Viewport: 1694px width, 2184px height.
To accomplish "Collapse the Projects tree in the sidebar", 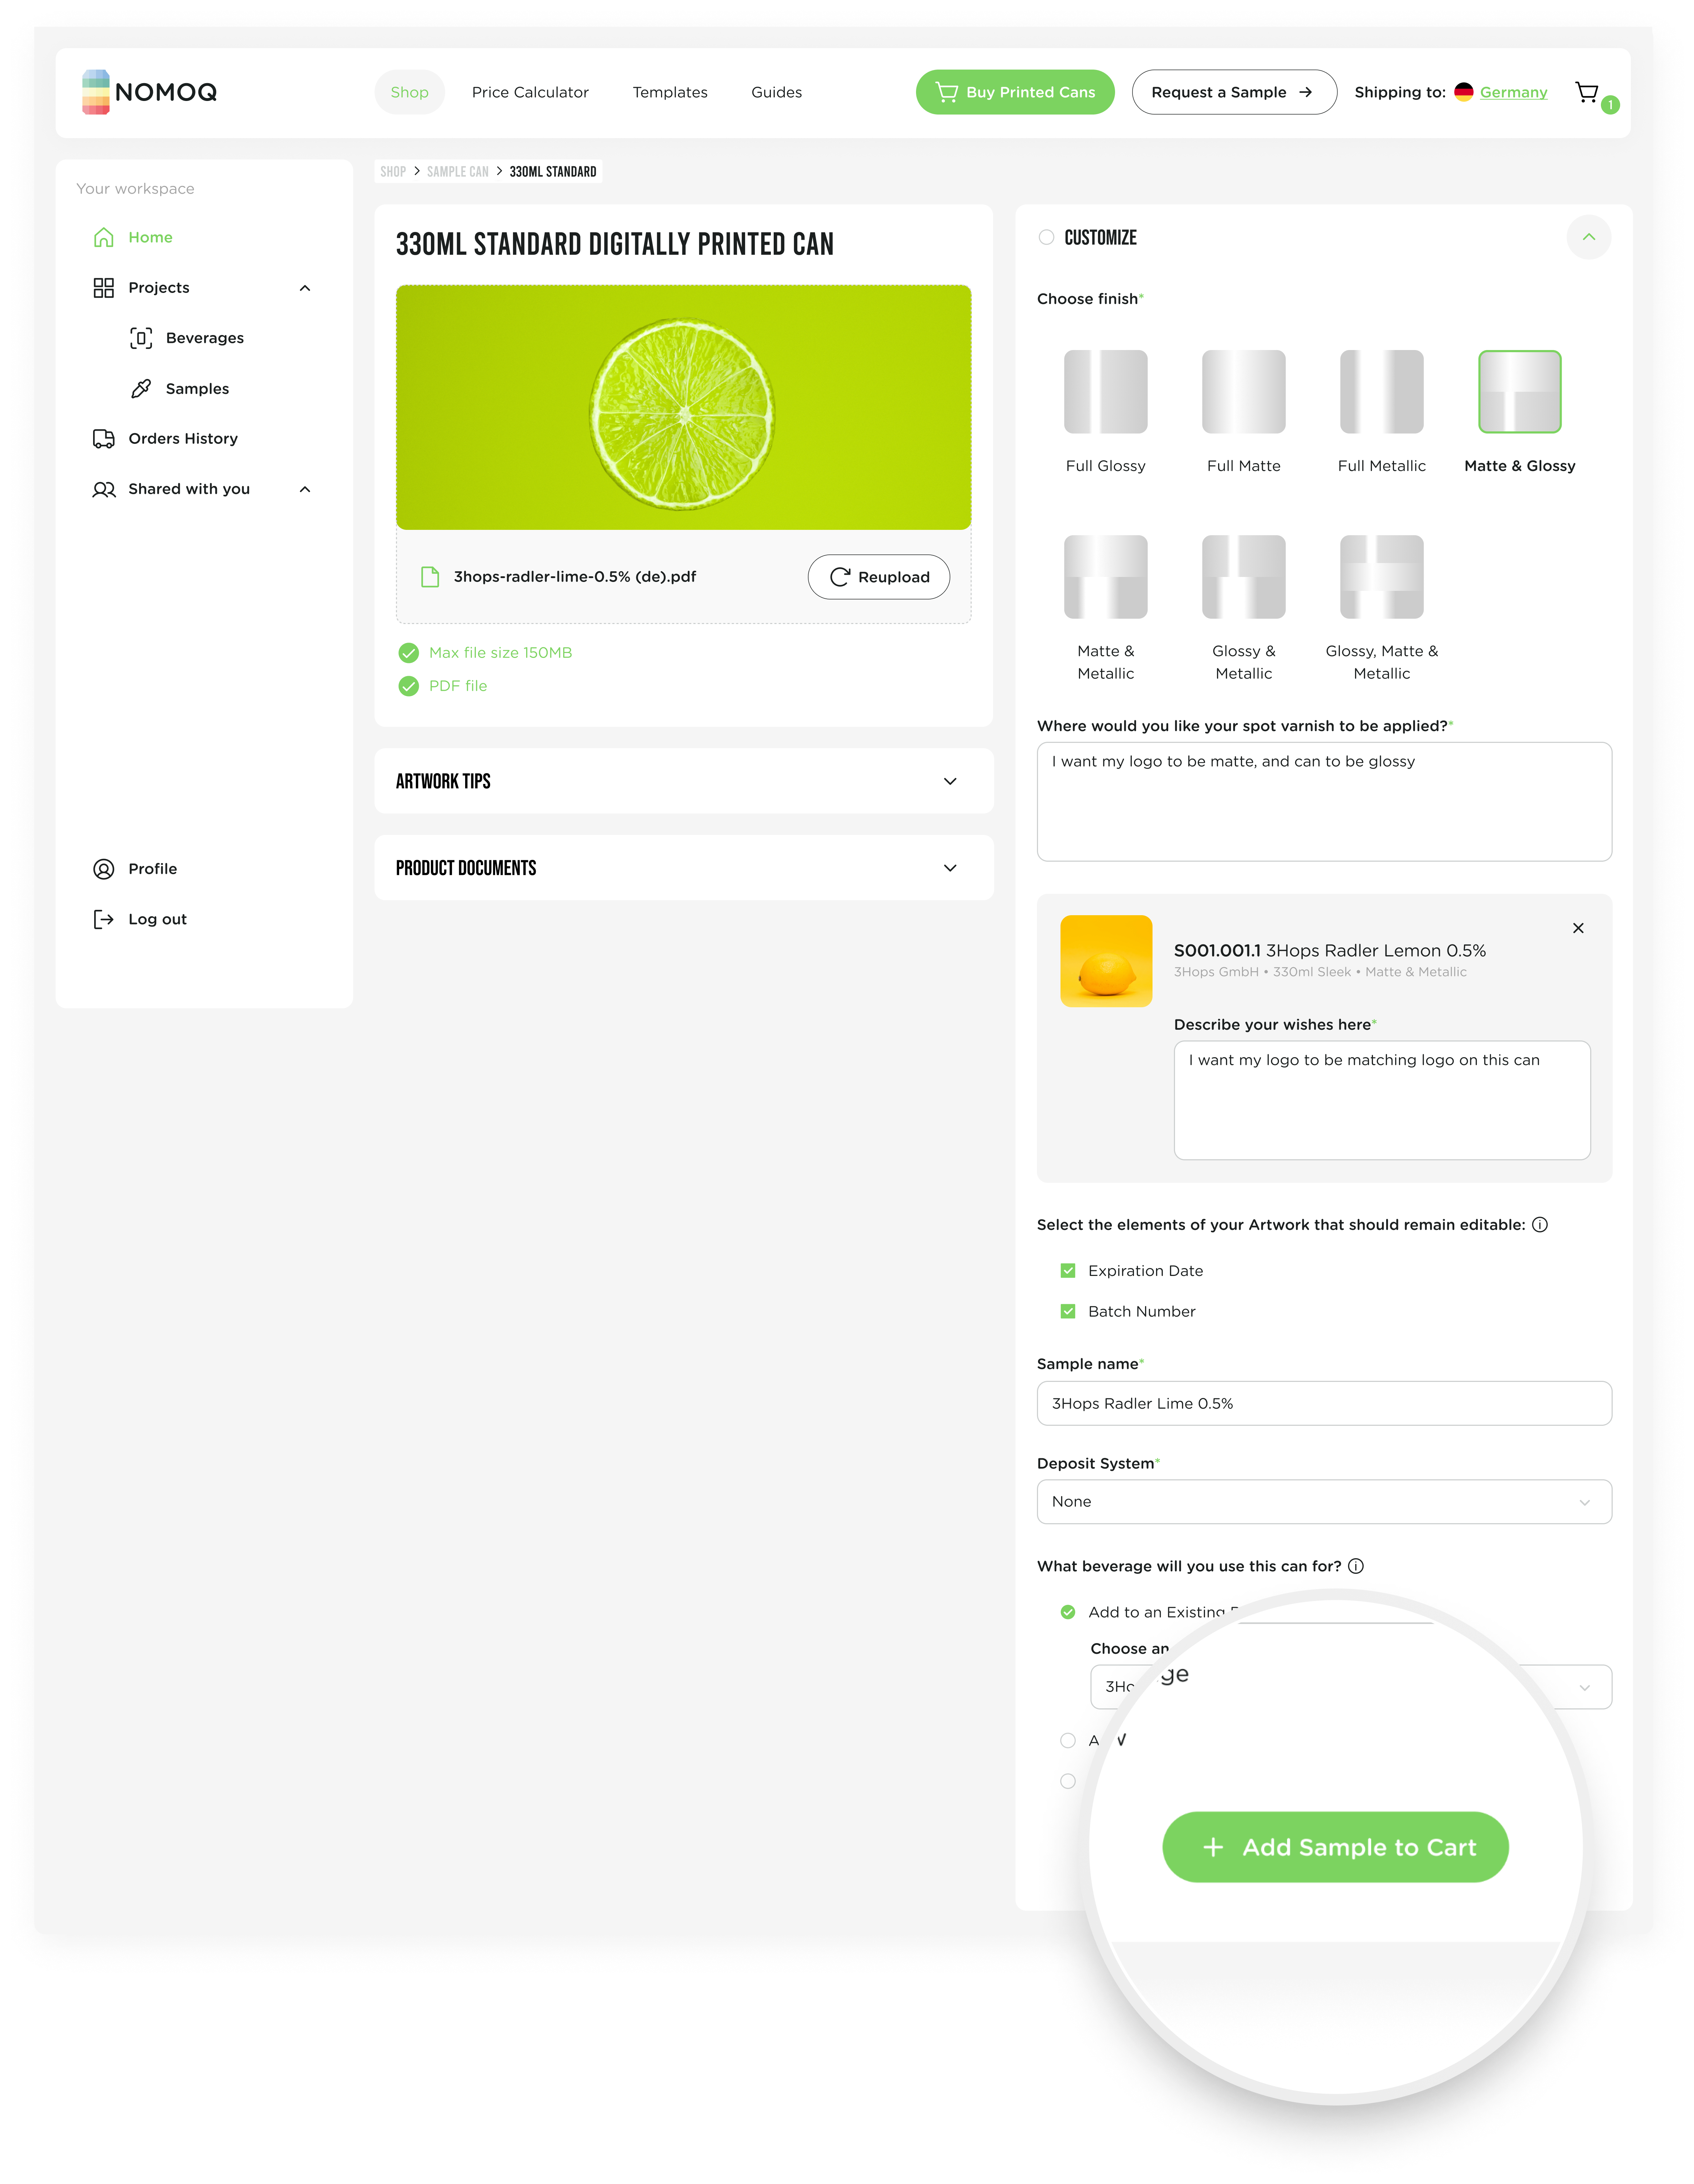I will (x=305, y=288).
